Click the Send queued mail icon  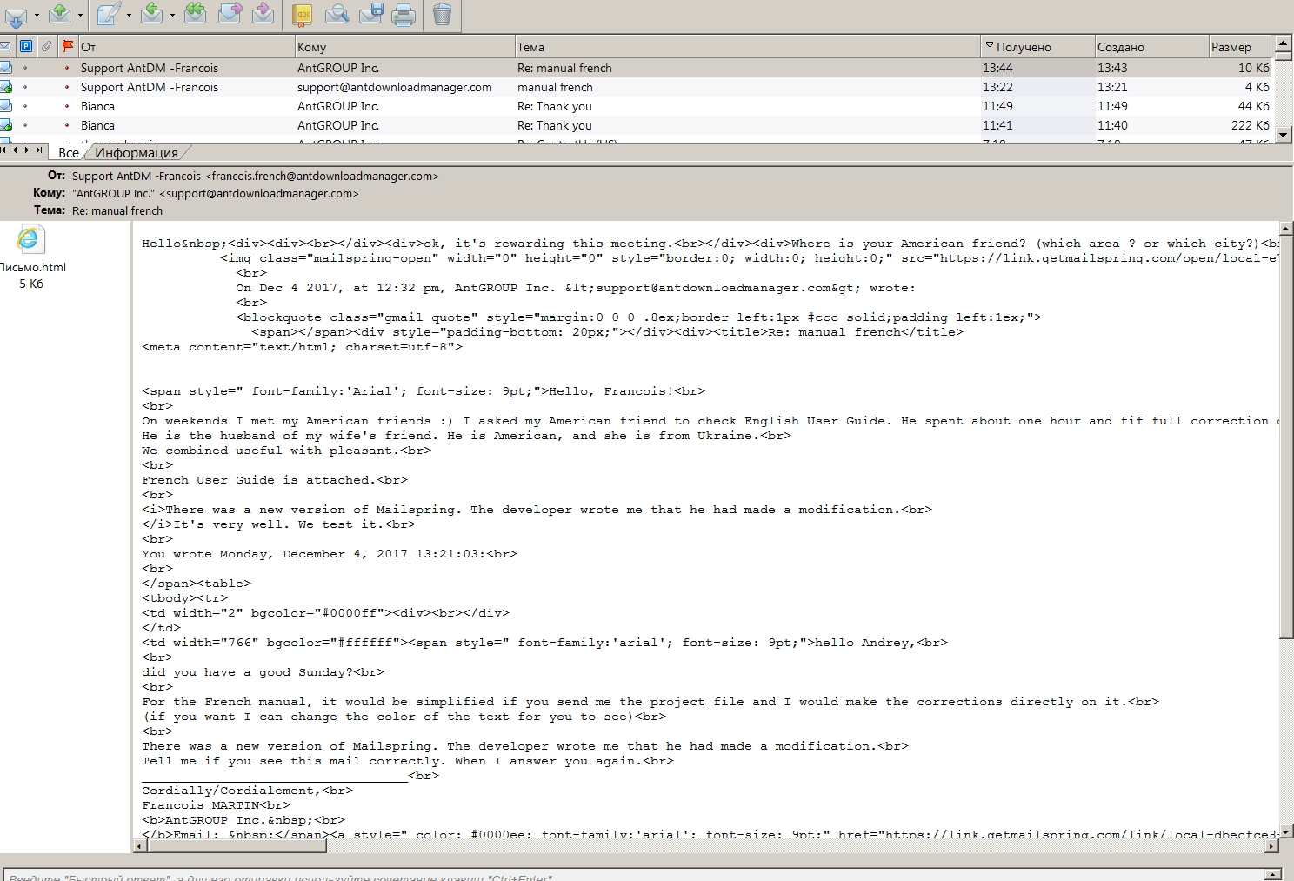coord(59,15)
